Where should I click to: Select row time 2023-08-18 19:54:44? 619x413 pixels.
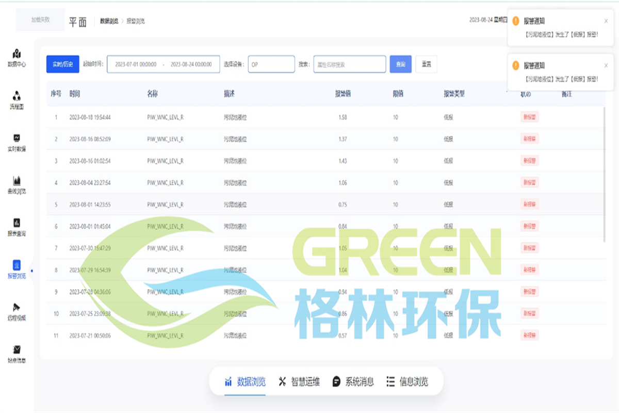pos(90,117)
